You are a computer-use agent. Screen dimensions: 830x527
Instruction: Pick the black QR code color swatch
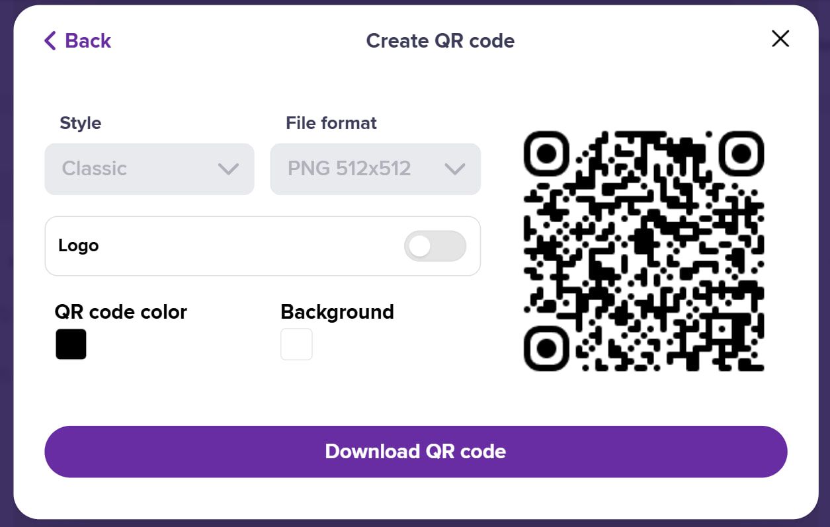[71, 345]
